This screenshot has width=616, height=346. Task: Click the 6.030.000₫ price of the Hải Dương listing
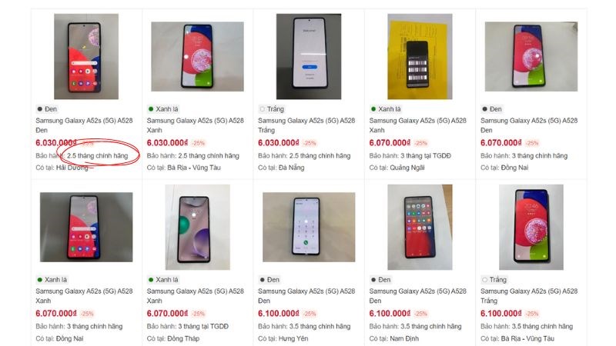click(56, 143)
